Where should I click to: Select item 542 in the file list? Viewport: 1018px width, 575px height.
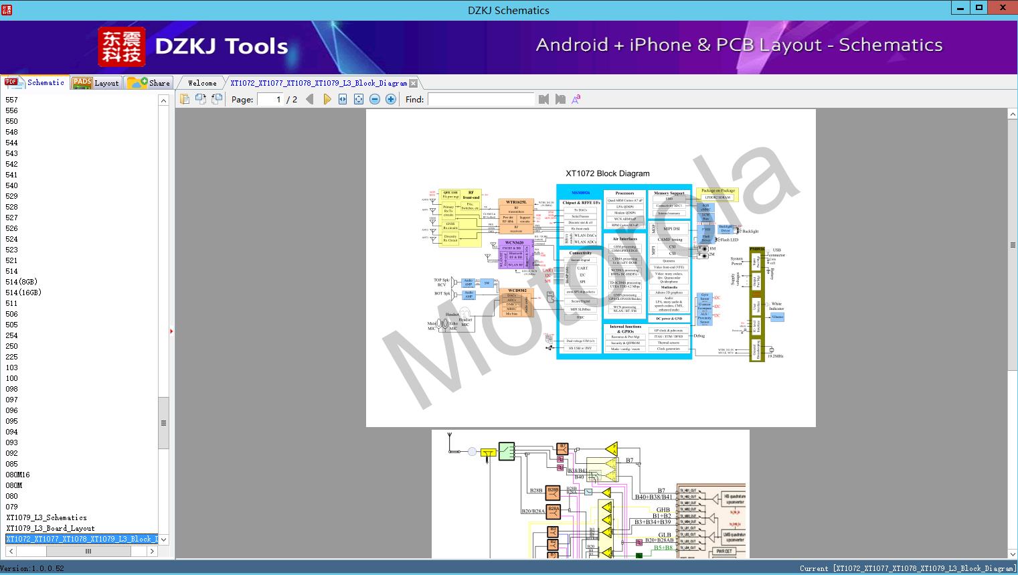click(12, 164)
